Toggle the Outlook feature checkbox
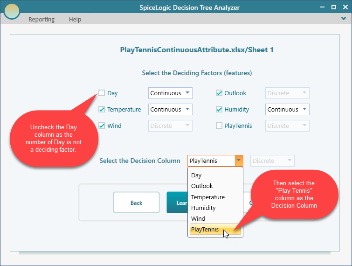The width and height of the screenshot is (352, 266). [x=219, y=93]
